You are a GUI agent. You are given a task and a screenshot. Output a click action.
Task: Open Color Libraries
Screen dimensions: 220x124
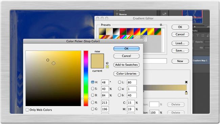127,74
